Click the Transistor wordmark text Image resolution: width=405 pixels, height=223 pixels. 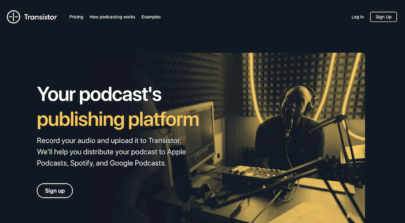click(41, 17)
